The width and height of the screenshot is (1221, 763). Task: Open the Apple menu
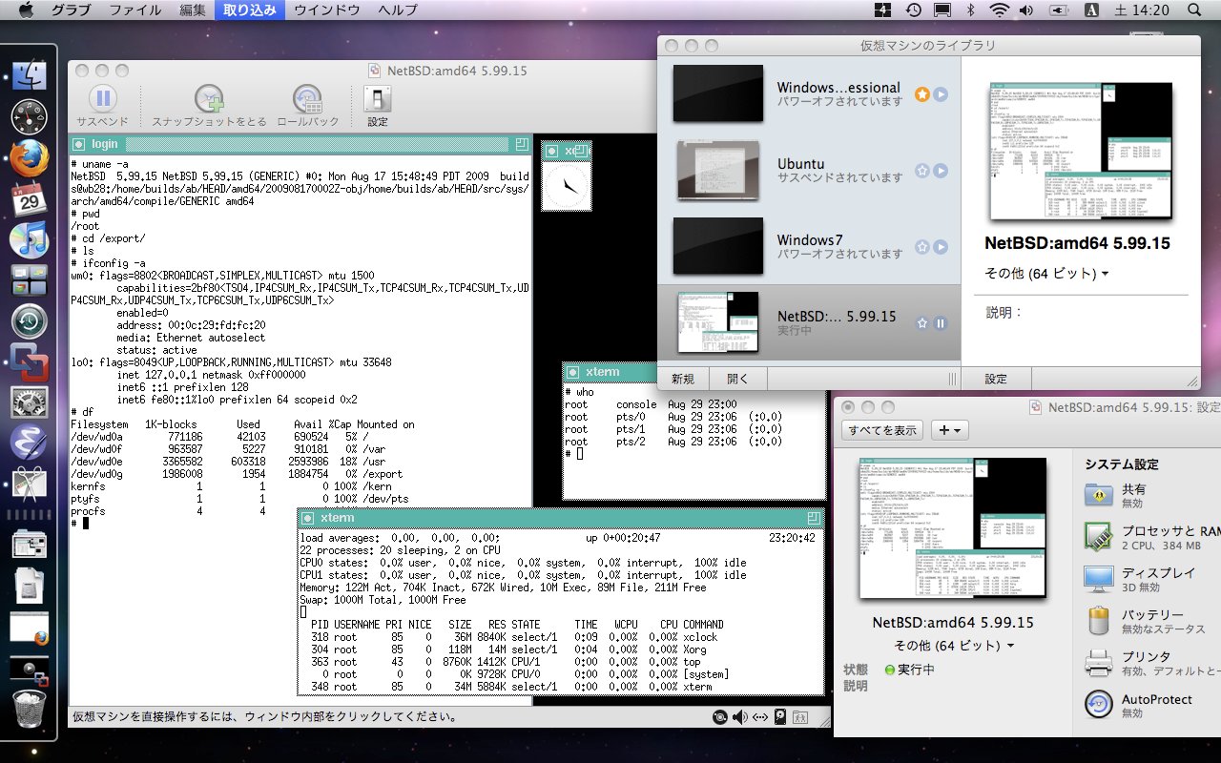click(x=25, y=10)
